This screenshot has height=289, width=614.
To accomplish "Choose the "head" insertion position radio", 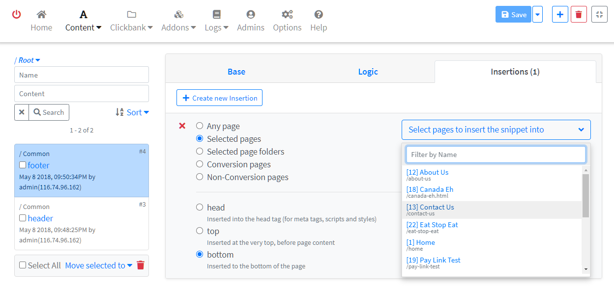I will coord(200,208).
